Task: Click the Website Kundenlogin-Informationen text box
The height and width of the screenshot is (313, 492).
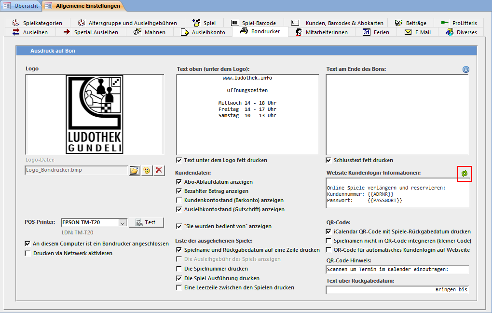Action: tap(398, 193)
